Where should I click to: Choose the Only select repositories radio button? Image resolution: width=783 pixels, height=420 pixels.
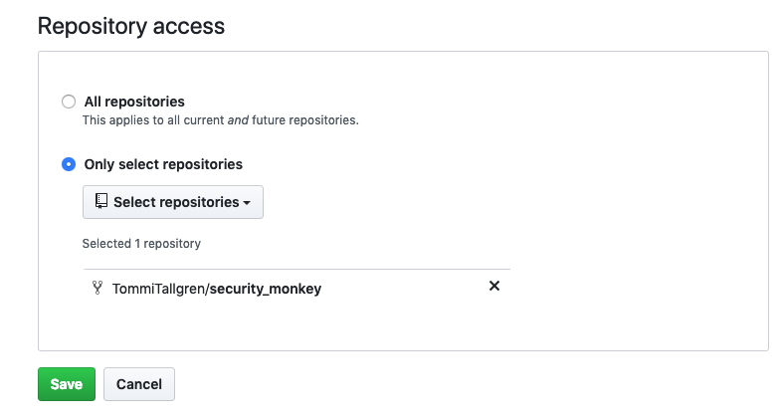68,164
